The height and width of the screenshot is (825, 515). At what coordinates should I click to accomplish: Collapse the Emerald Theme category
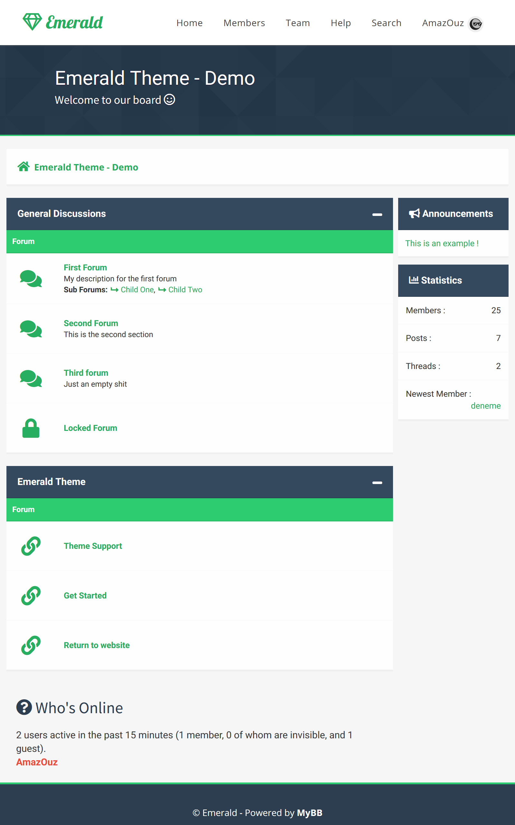pos(377,482)
